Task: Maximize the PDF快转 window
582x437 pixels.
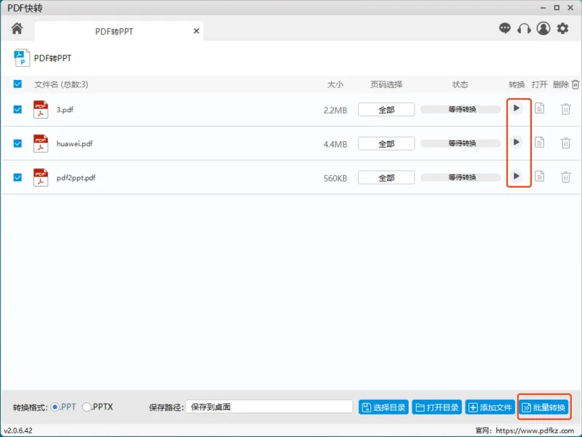Action: [557, 7]
